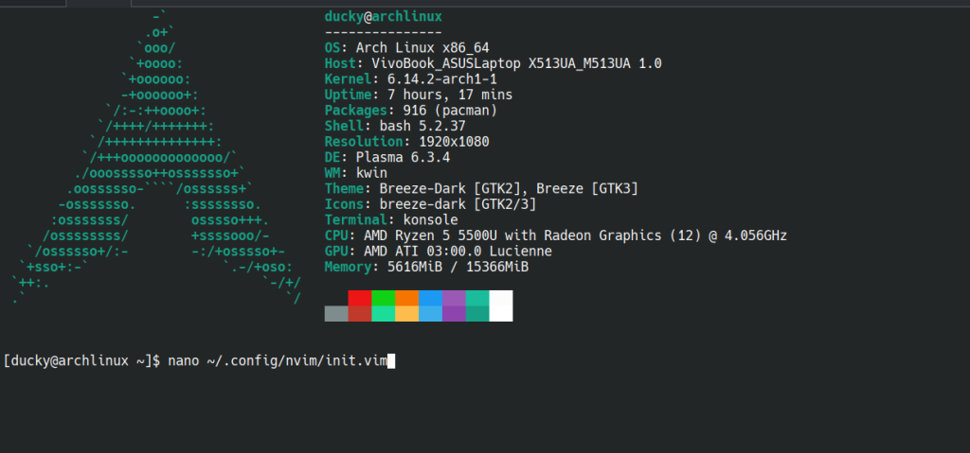Click the dark purple swatch in lower row

[x=454, y=314]
